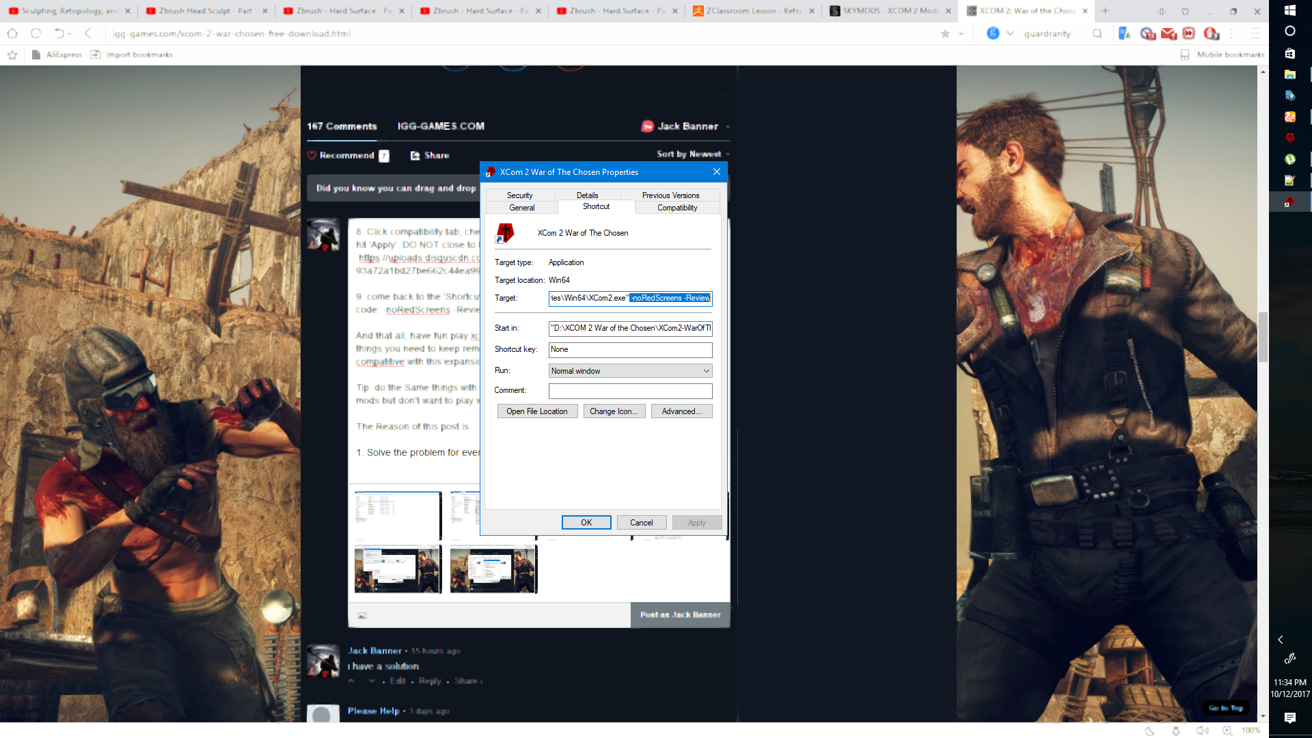Click the status bar speaker icon
Image resolution: width=1312 pixels, height=738 pixels.
(x=1202, y=730)
